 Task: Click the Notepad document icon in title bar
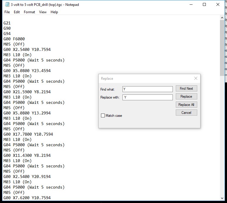7,5
